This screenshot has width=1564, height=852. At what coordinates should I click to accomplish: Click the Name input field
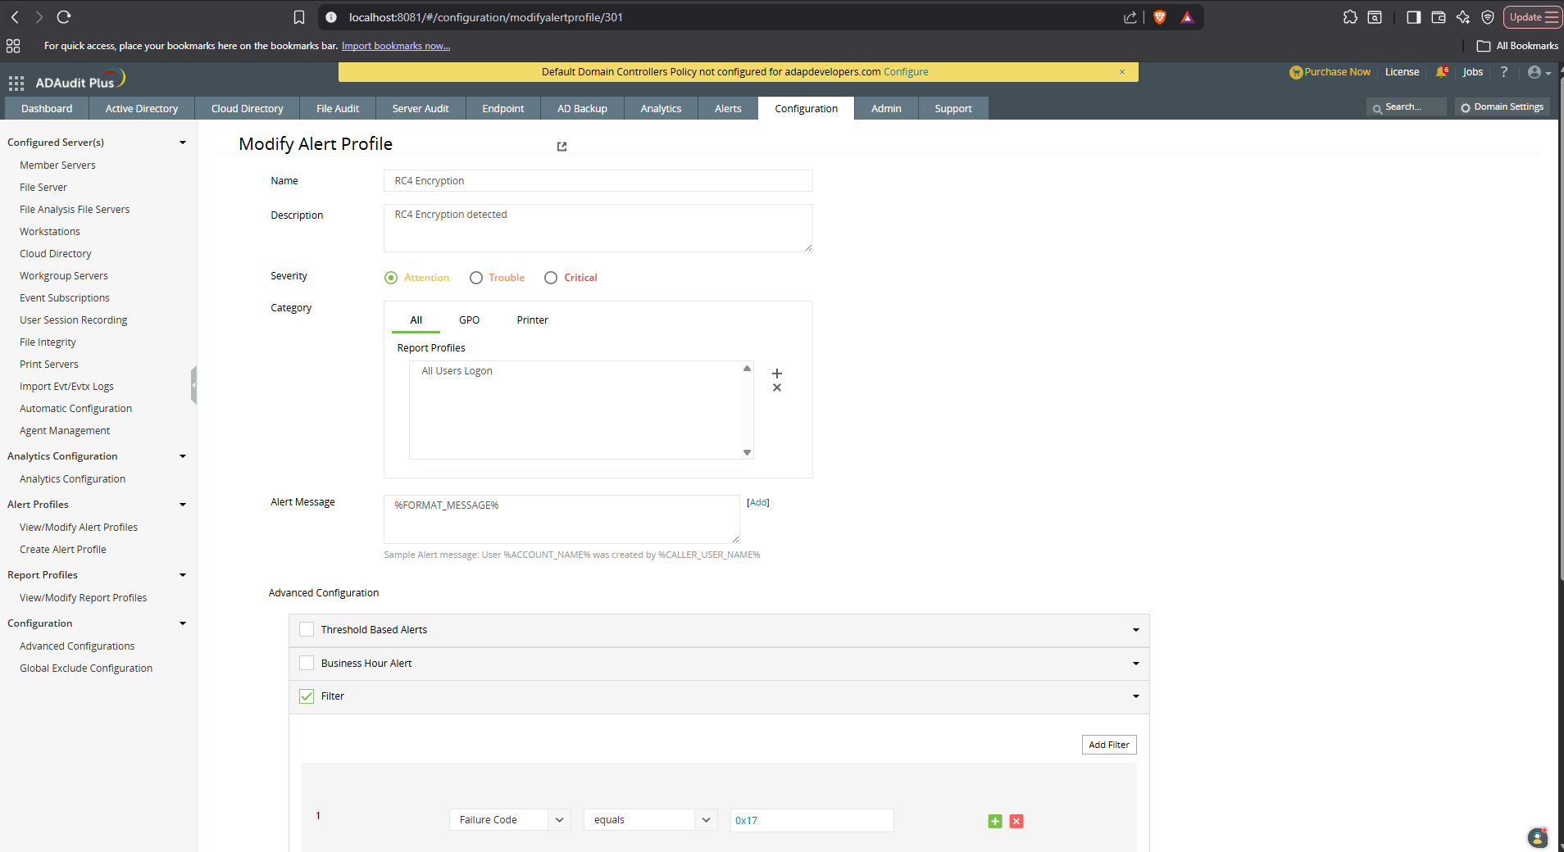click(598, 181)
